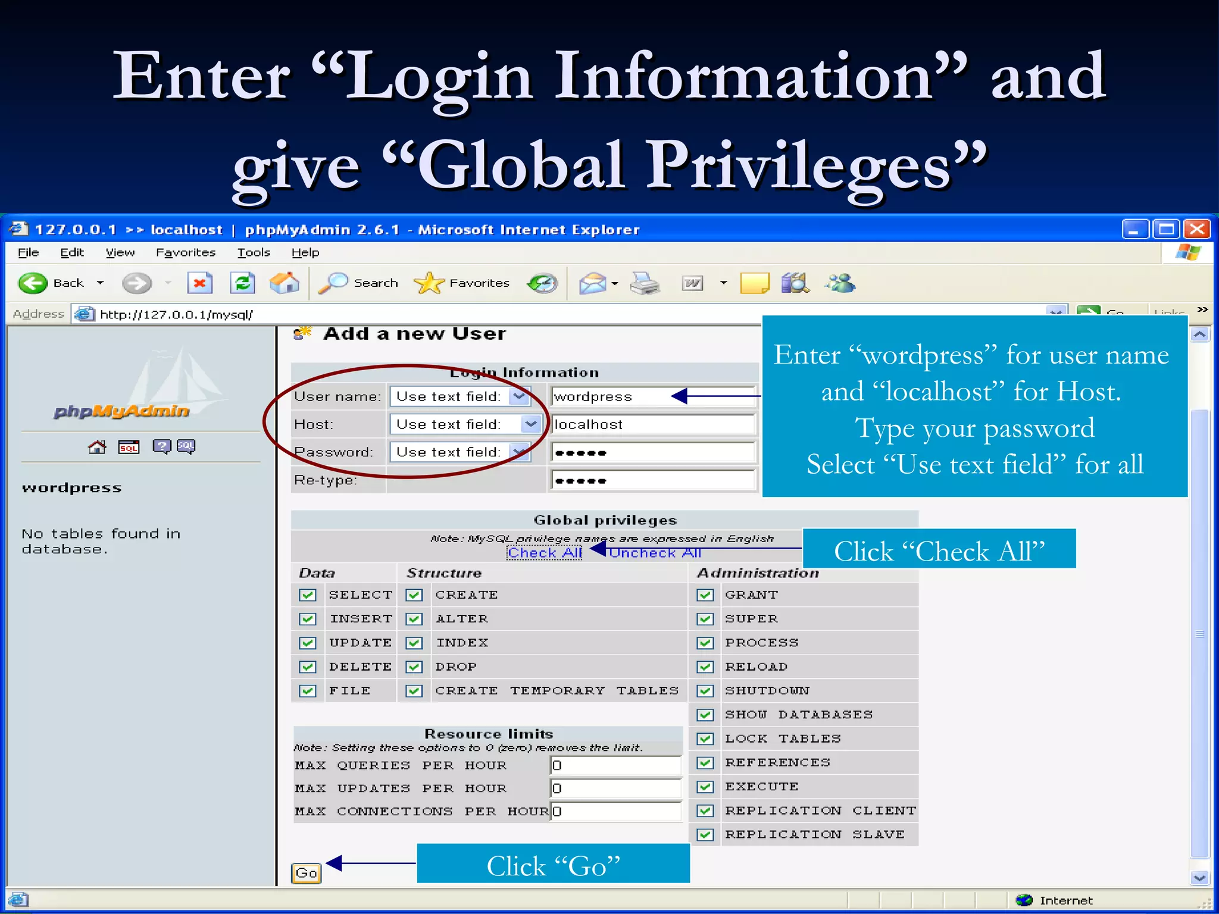Click the Re-type password input

coord(654,480)
